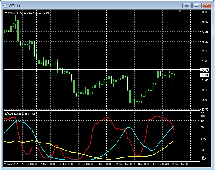
Task: Select the yellow indicator line
Action: [x=73, y=152]
